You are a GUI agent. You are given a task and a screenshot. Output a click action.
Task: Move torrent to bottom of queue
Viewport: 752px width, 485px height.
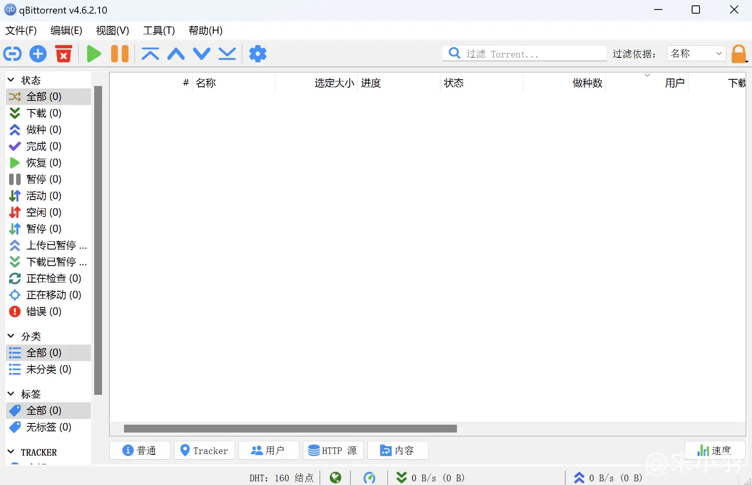pos(227,54)
